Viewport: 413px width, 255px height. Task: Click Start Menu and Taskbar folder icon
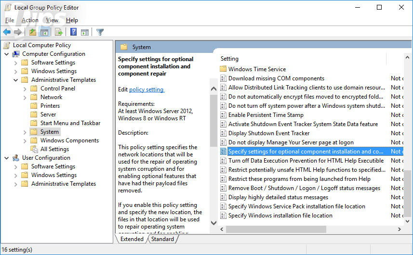(34, 123)
